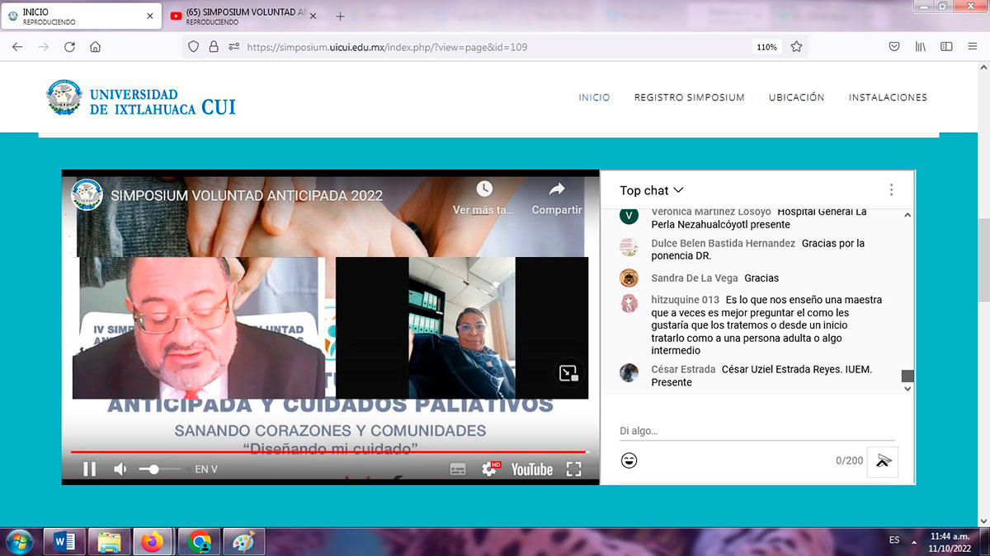Send the chat message

(x=883, y=461)
